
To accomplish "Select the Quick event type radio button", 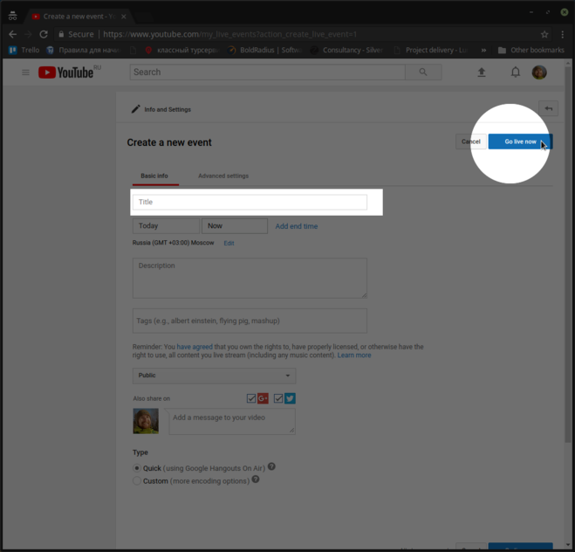I will click(x=137, y=468).
